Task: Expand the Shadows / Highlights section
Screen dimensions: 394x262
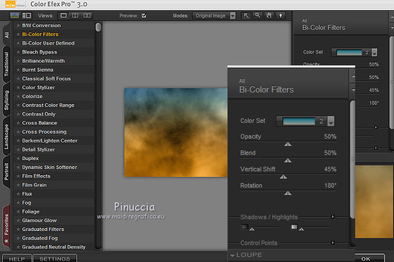Action: [333, 217]
